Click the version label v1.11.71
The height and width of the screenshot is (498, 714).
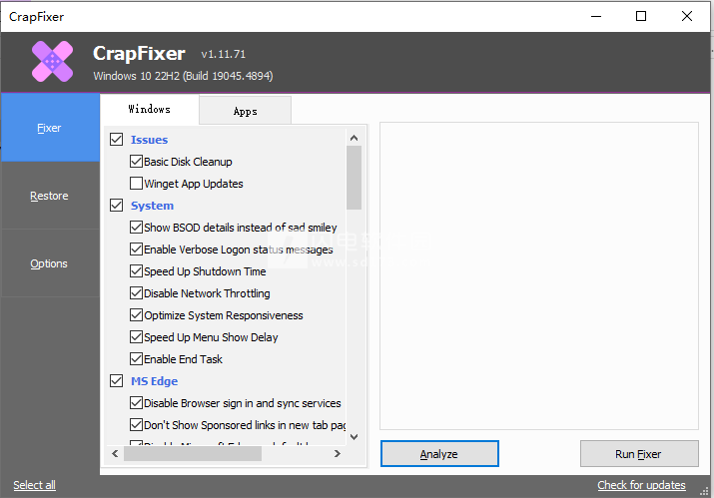point(223,54)
